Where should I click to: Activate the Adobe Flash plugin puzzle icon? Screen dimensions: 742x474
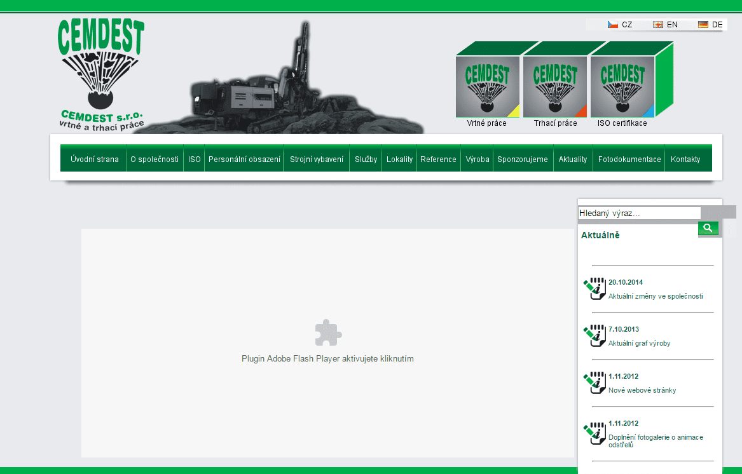tap(329, 332)
